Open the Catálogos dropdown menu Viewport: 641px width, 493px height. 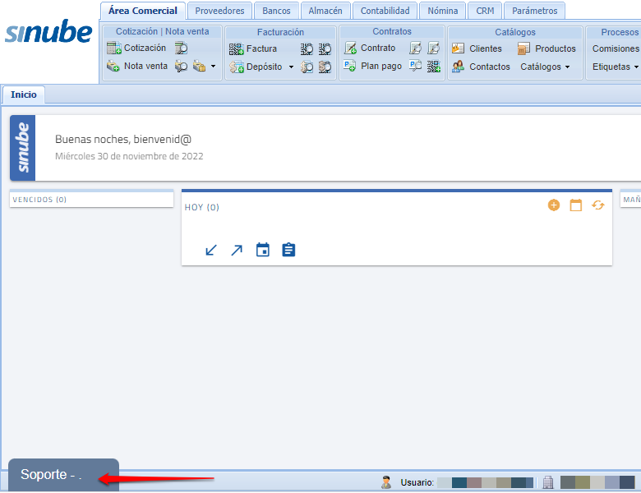coord(545,67)
